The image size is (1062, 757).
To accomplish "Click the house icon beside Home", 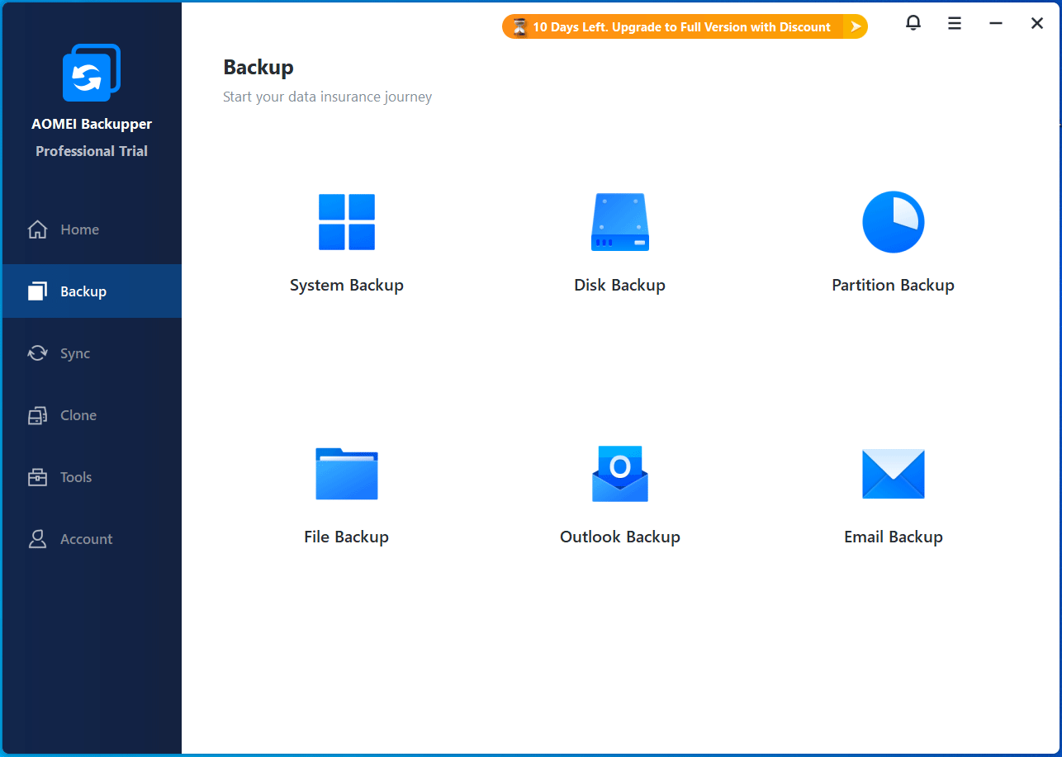I will pyautogui.click(x=38, y=229).
